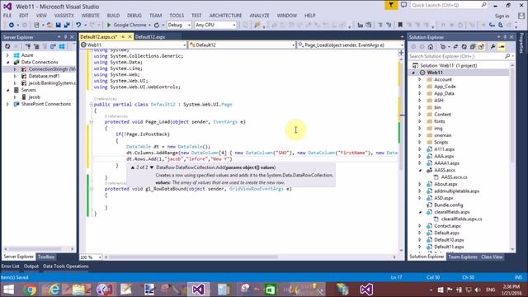Click the notifications flag icon

[391, 5]
